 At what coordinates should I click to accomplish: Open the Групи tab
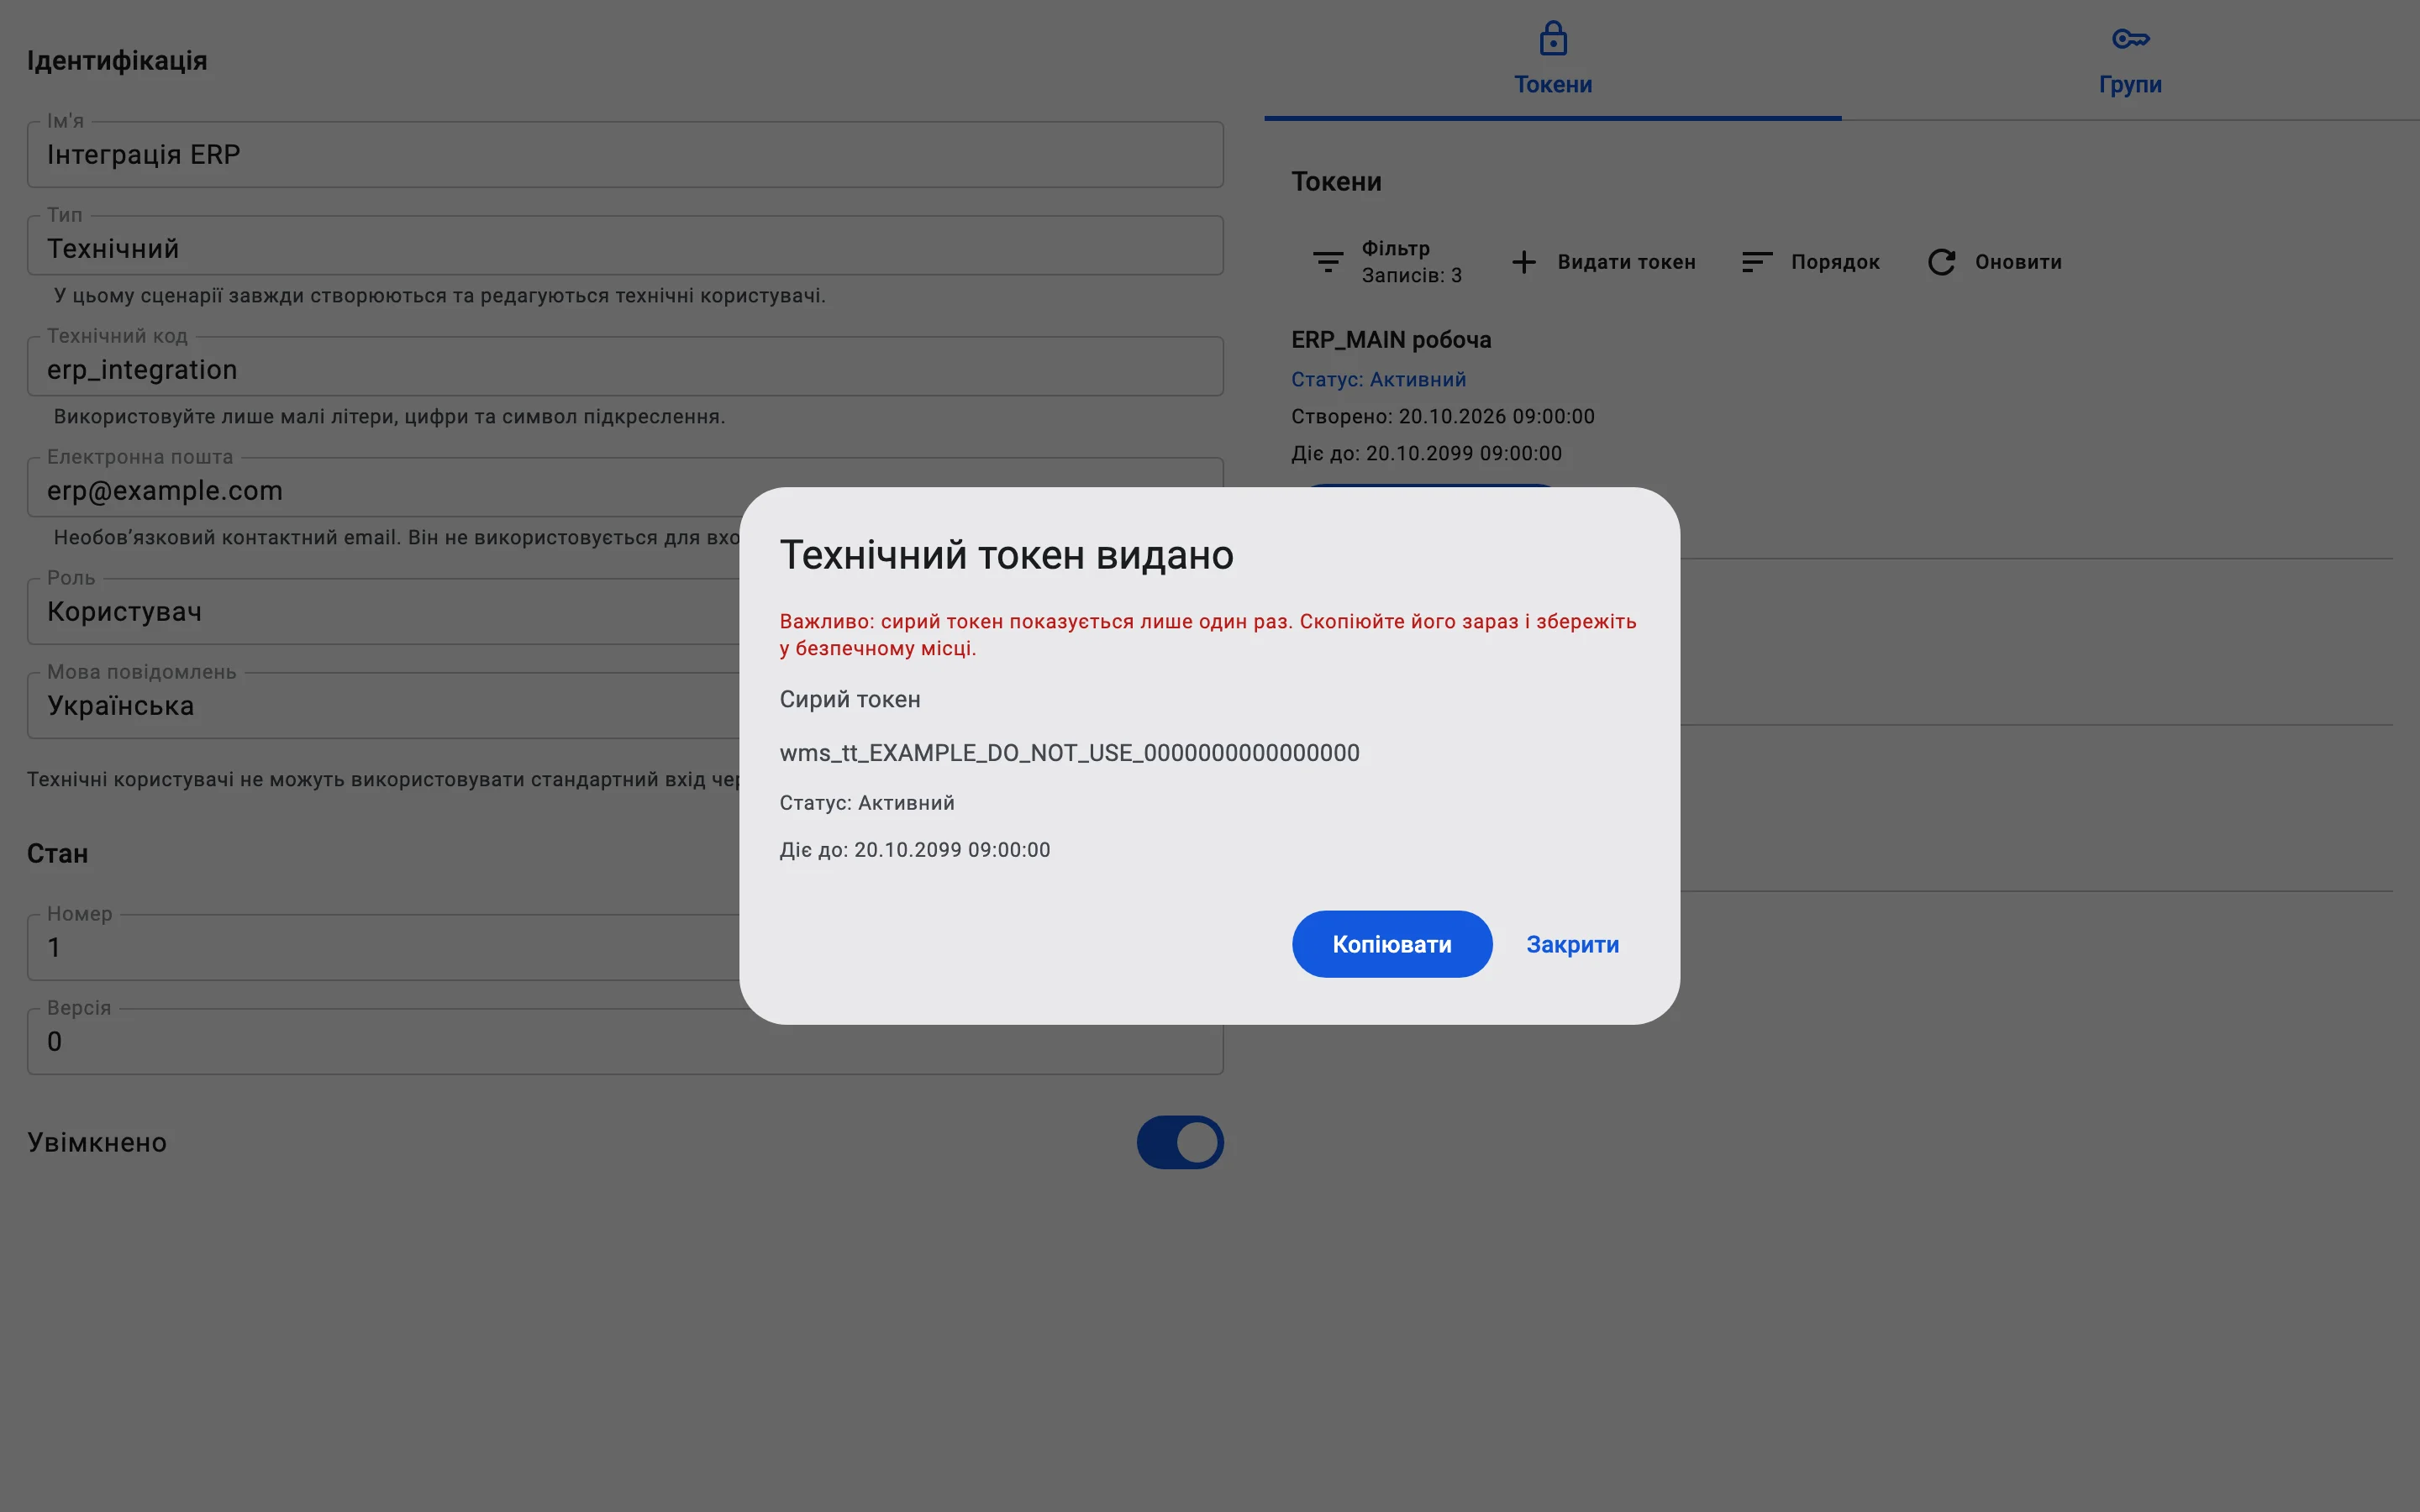coord(2130,60)
